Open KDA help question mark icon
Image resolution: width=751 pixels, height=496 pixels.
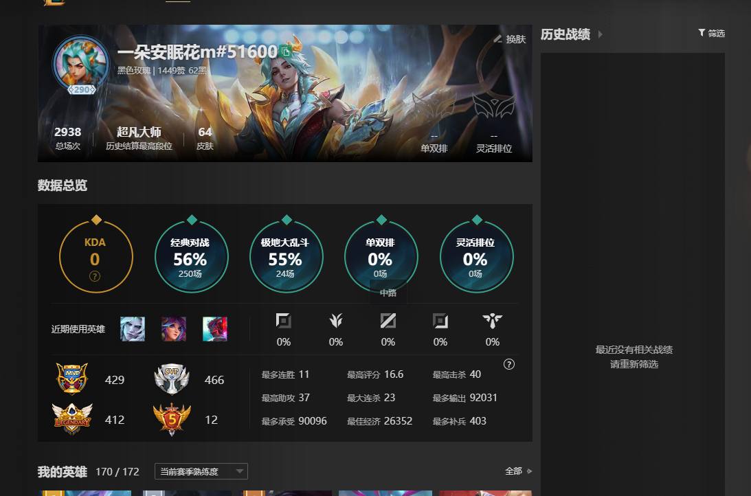[95, 276]
